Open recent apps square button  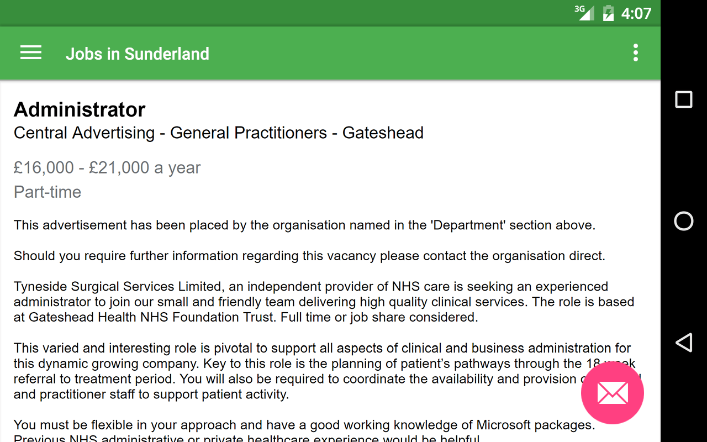pos(684,99)
